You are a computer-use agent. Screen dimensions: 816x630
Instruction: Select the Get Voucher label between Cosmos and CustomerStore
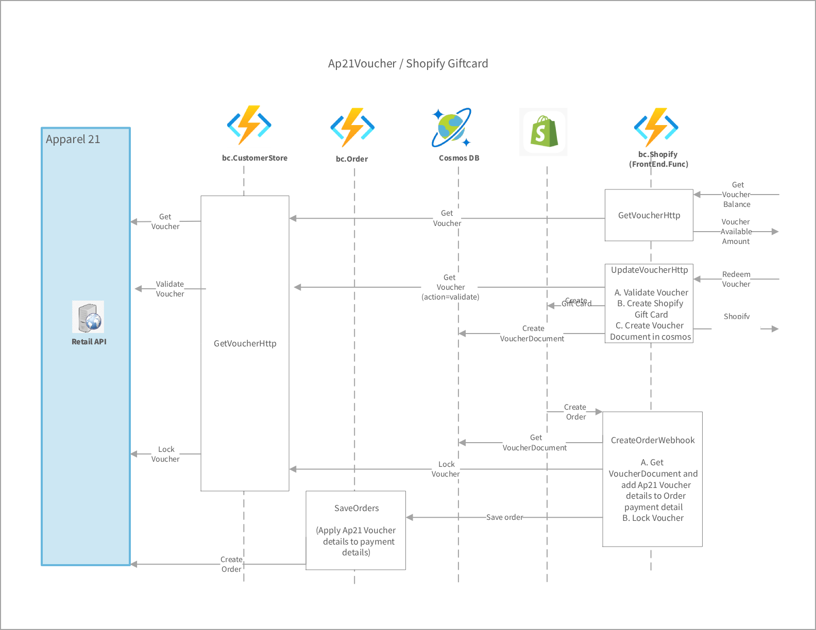click(447, 218)
